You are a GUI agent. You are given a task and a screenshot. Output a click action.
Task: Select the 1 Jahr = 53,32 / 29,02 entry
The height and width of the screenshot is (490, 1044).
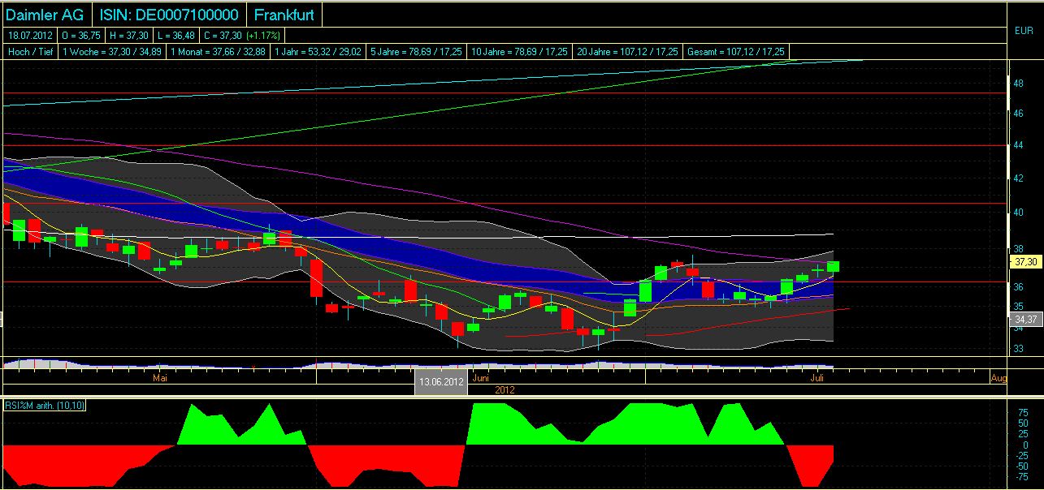[319, 52]
